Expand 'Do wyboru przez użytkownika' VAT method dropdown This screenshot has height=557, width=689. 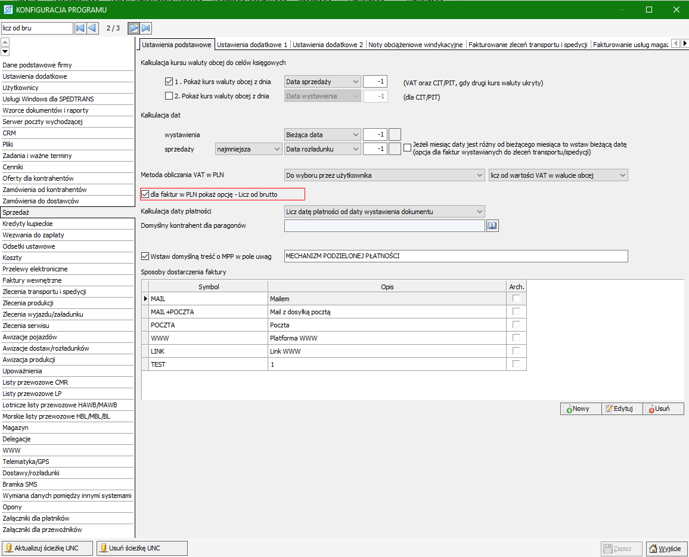pyautogui.click(x=384, y=175)
